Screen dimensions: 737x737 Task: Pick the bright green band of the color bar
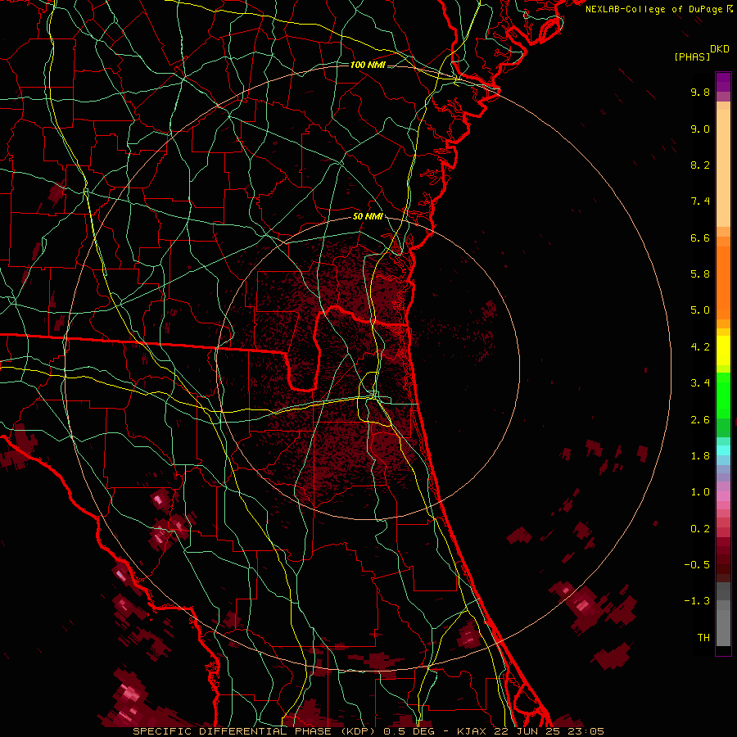[723, 395]
